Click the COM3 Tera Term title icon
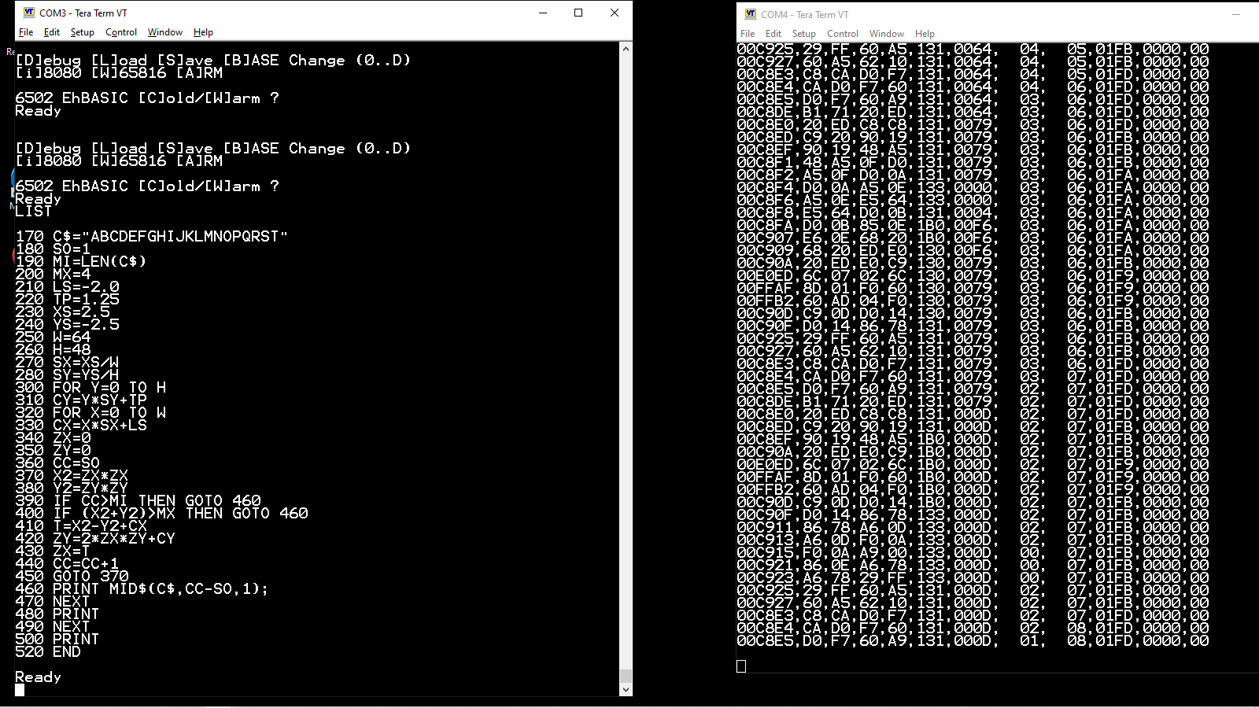 click(x=29, y=13)
